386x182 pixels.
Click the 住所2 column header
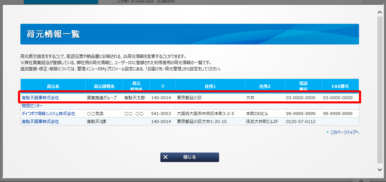[x=265, y=86]
